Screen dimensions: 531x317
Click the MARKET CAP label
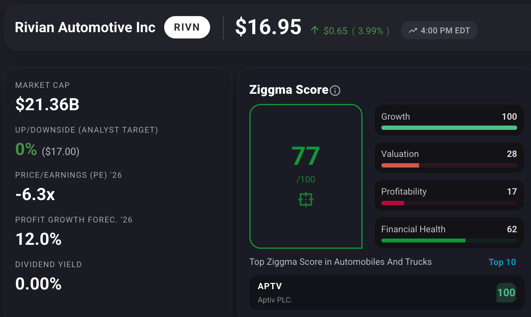coord(42,85)
